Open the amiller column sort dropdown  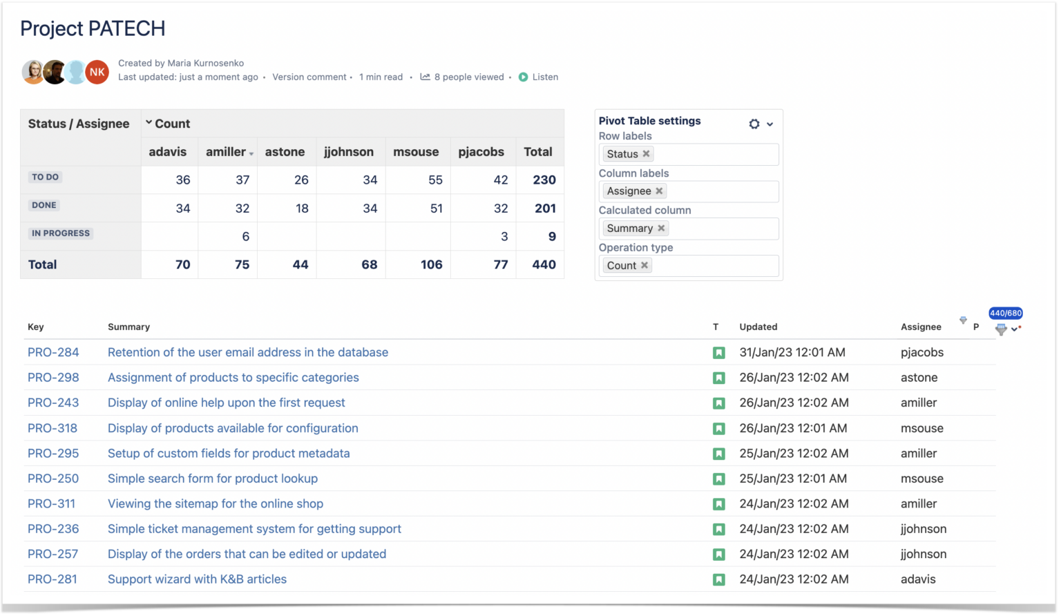coord(250,153)
